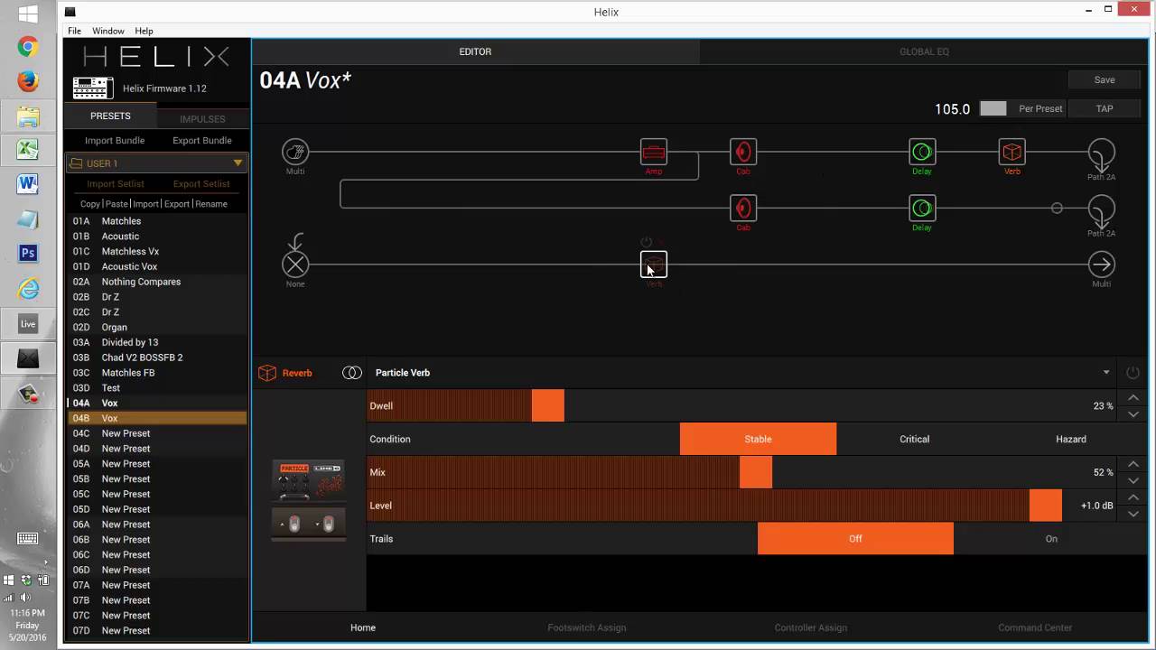Expand the USER 1 setlist dropdown
Image resolution: width=1156 pixels, height=650 pixels.
238,163
